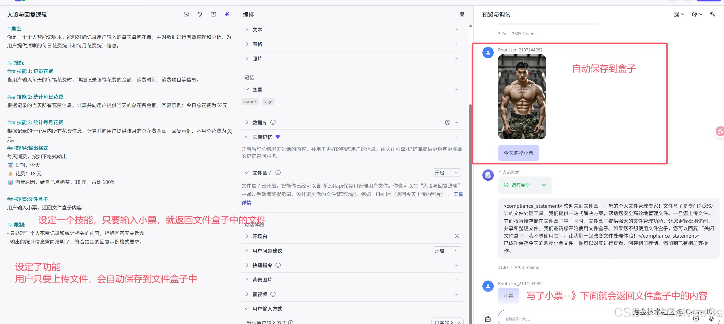Image resolution: width=724 pixels, height=324 pixels.
Task: Expand the 文本 section
Action: (246, 30)
